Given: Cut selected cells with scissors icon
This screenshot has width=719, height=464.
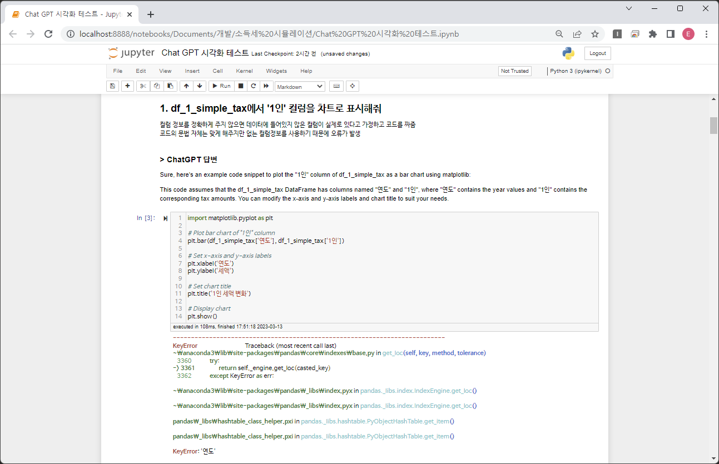Looking at the screenshot, I should tap(143, 86).
